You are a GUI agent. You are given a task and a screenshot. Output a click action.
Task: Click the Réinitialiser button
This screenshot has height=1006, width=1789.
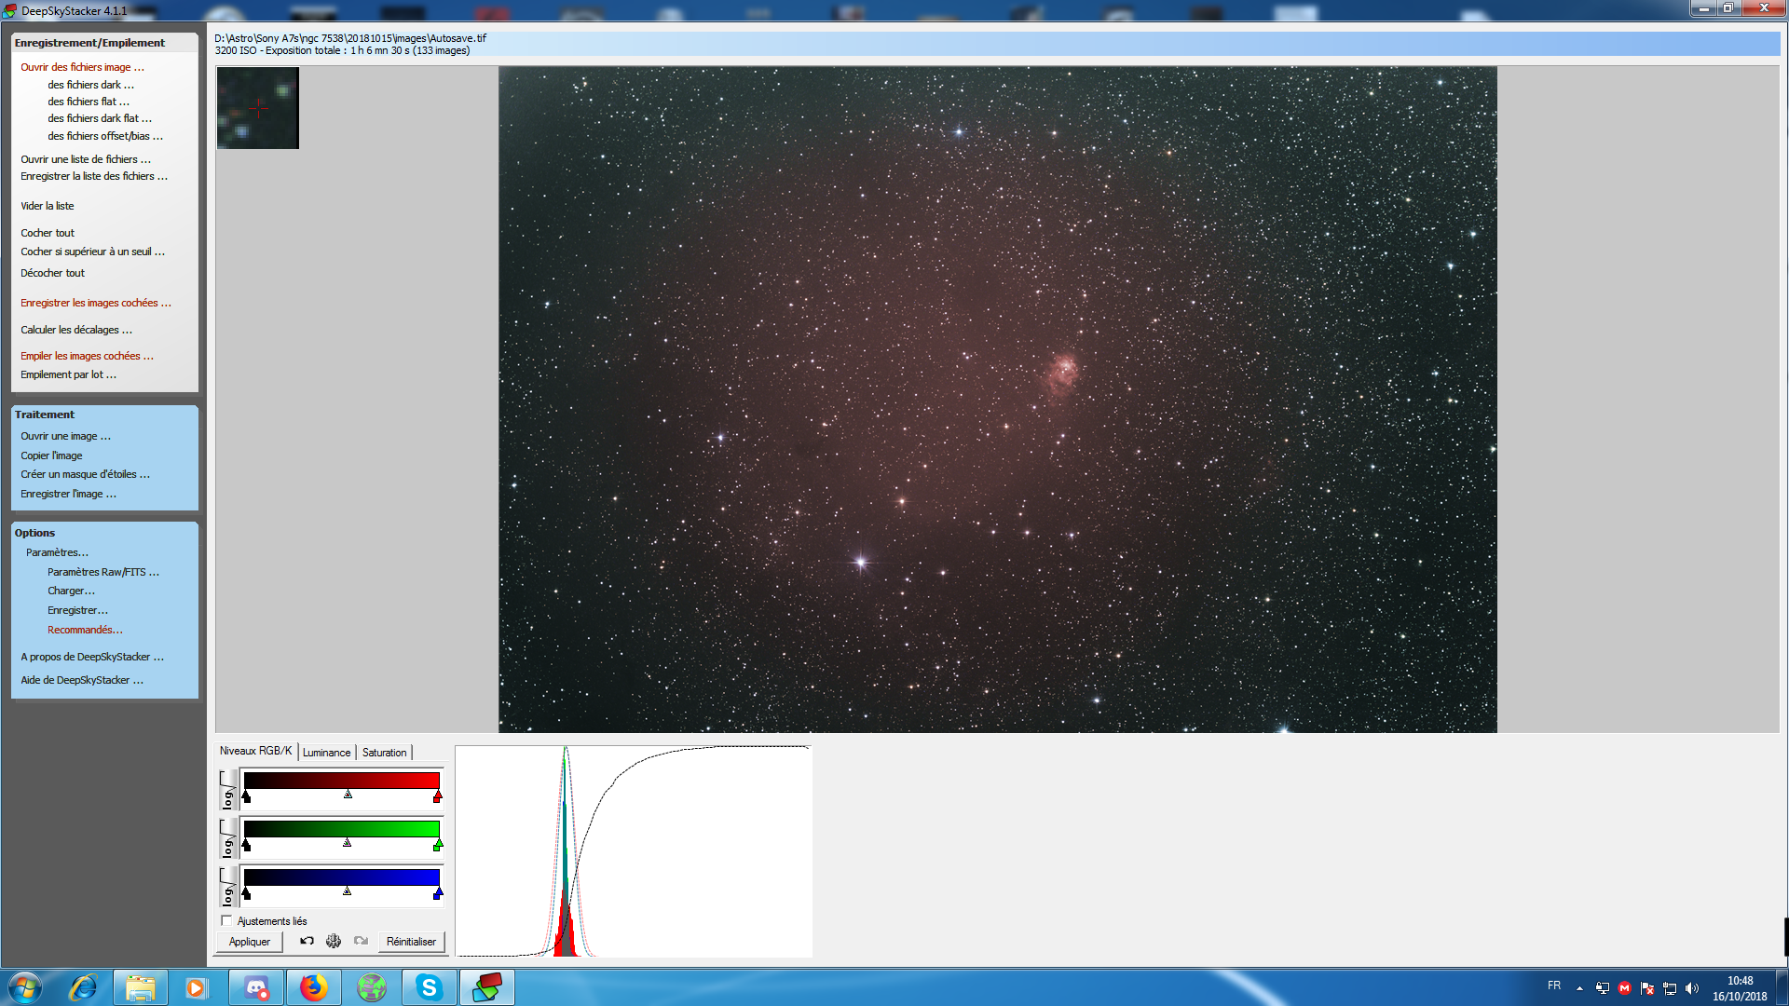tap(411, 942)
